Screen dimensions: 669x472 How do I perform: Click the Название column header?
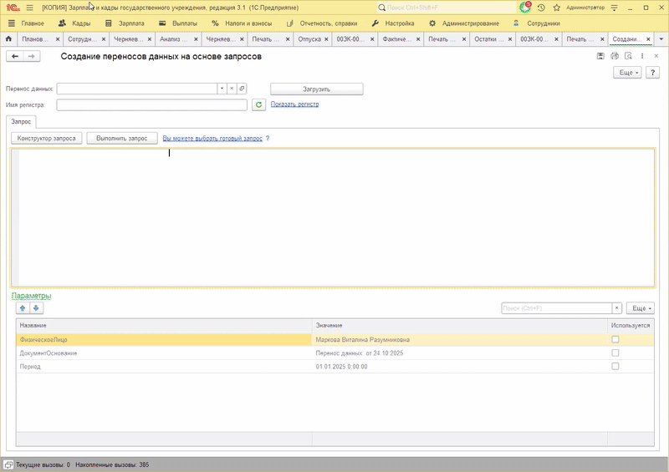click(164, 325)
